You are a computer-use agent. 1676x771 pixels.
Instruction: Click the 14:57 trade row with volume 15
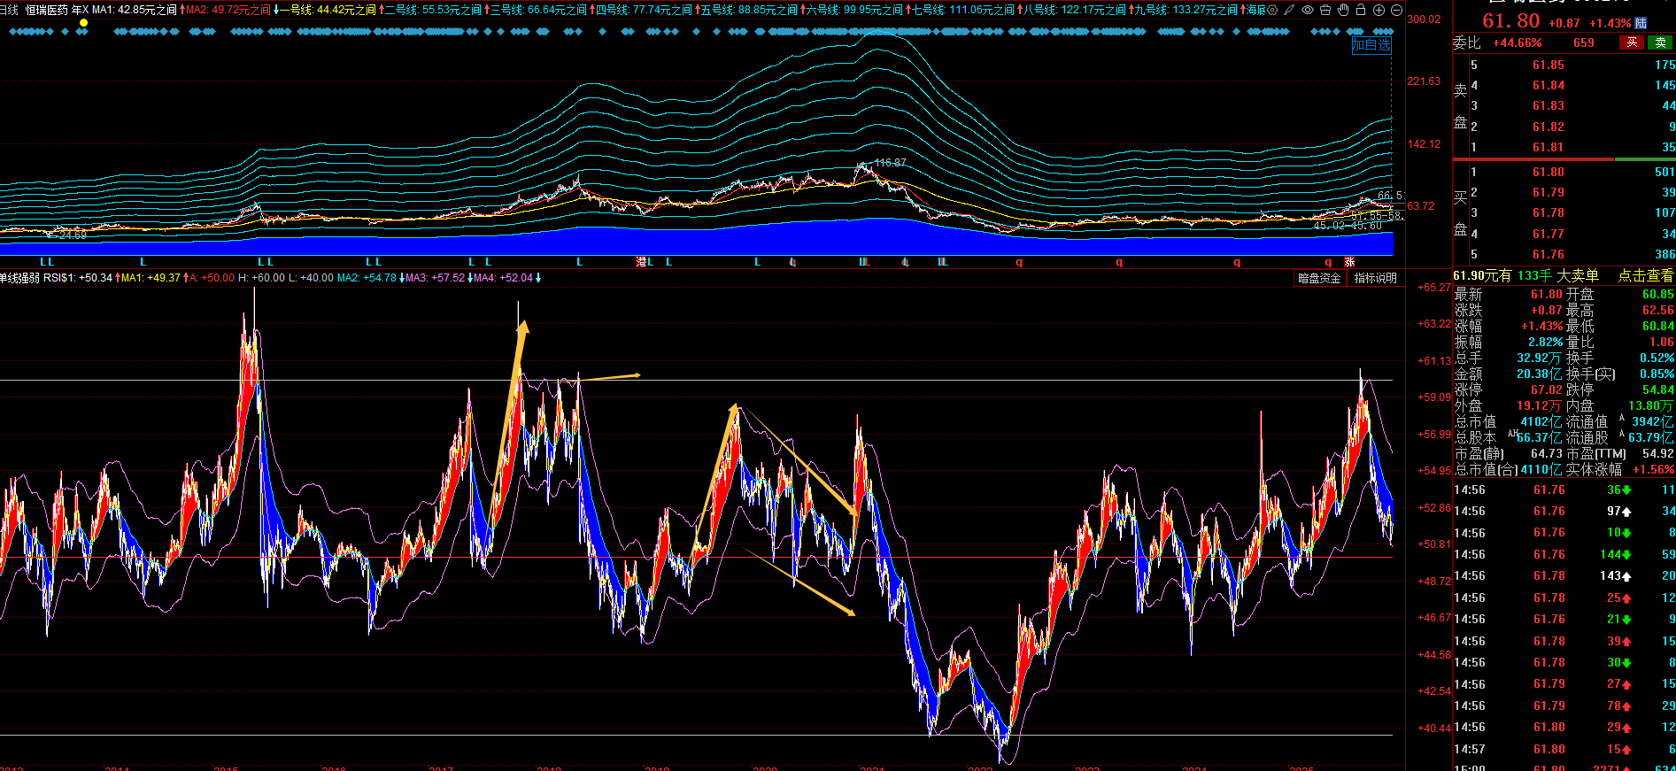pos(1564,749)
